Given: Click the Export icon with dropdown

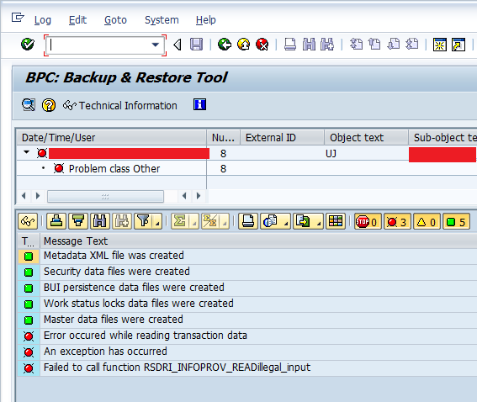Looking at the screenshot, I should point(308,221).
